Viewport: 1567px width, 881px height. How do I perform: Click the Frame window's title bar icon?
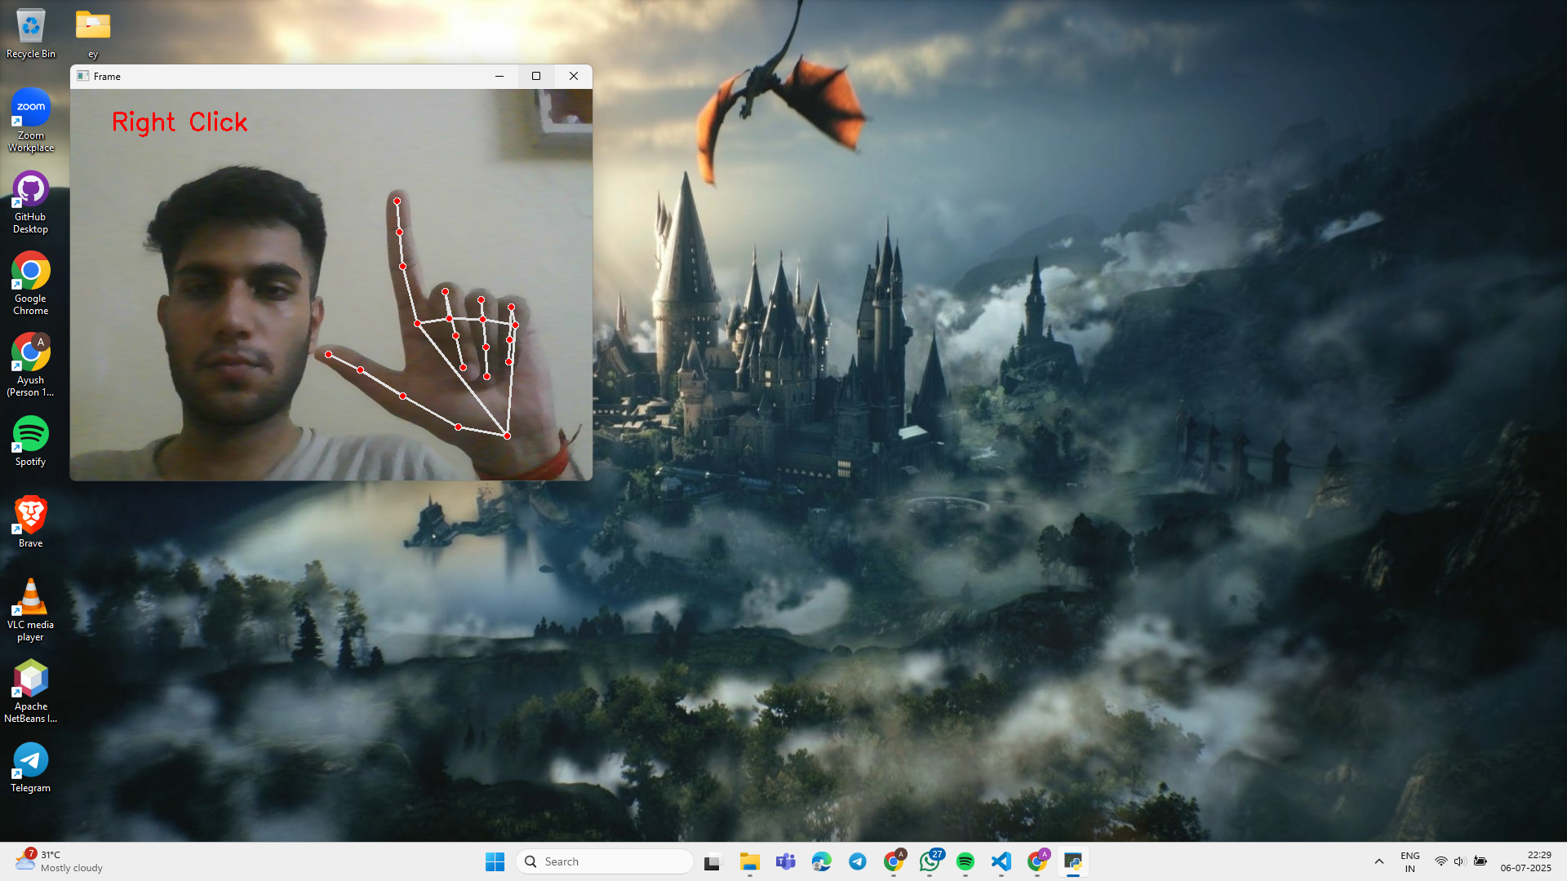82,76
